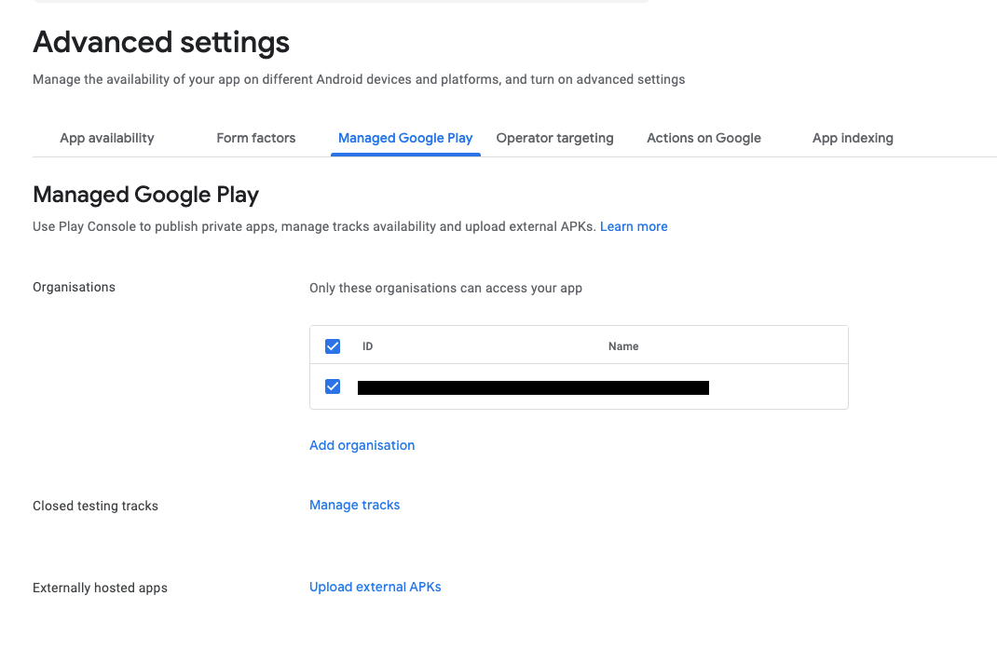Open the App availability tab

click(x=107, y=138)
